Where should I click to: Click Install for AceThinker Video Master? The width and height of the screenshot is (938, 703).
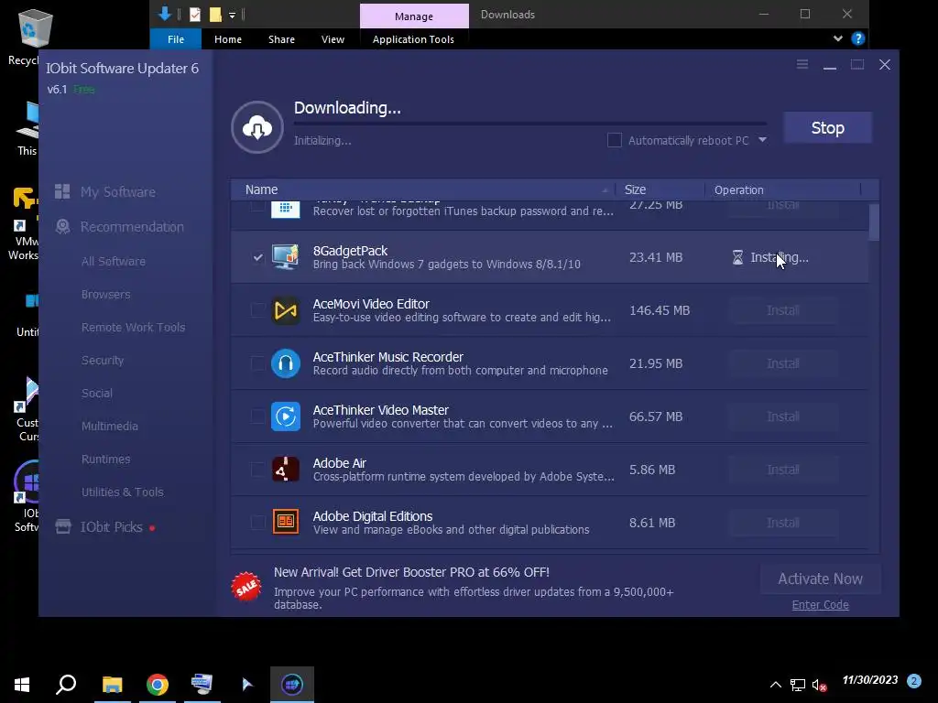pos(783,416)
